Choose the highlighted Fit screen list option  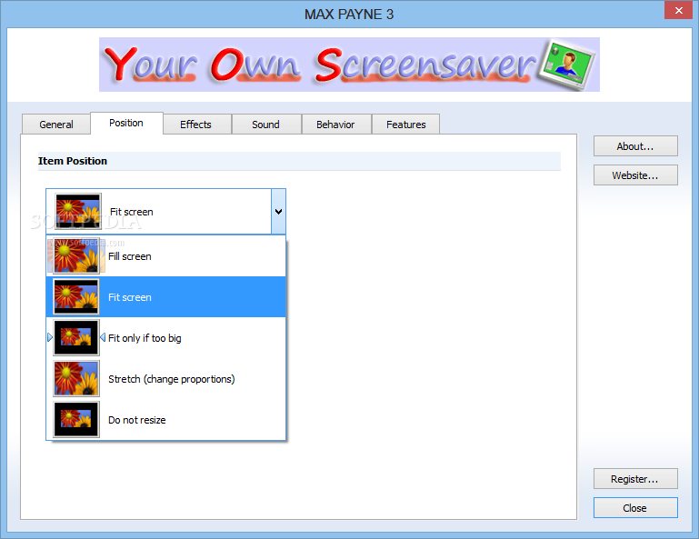coord(165,297)
